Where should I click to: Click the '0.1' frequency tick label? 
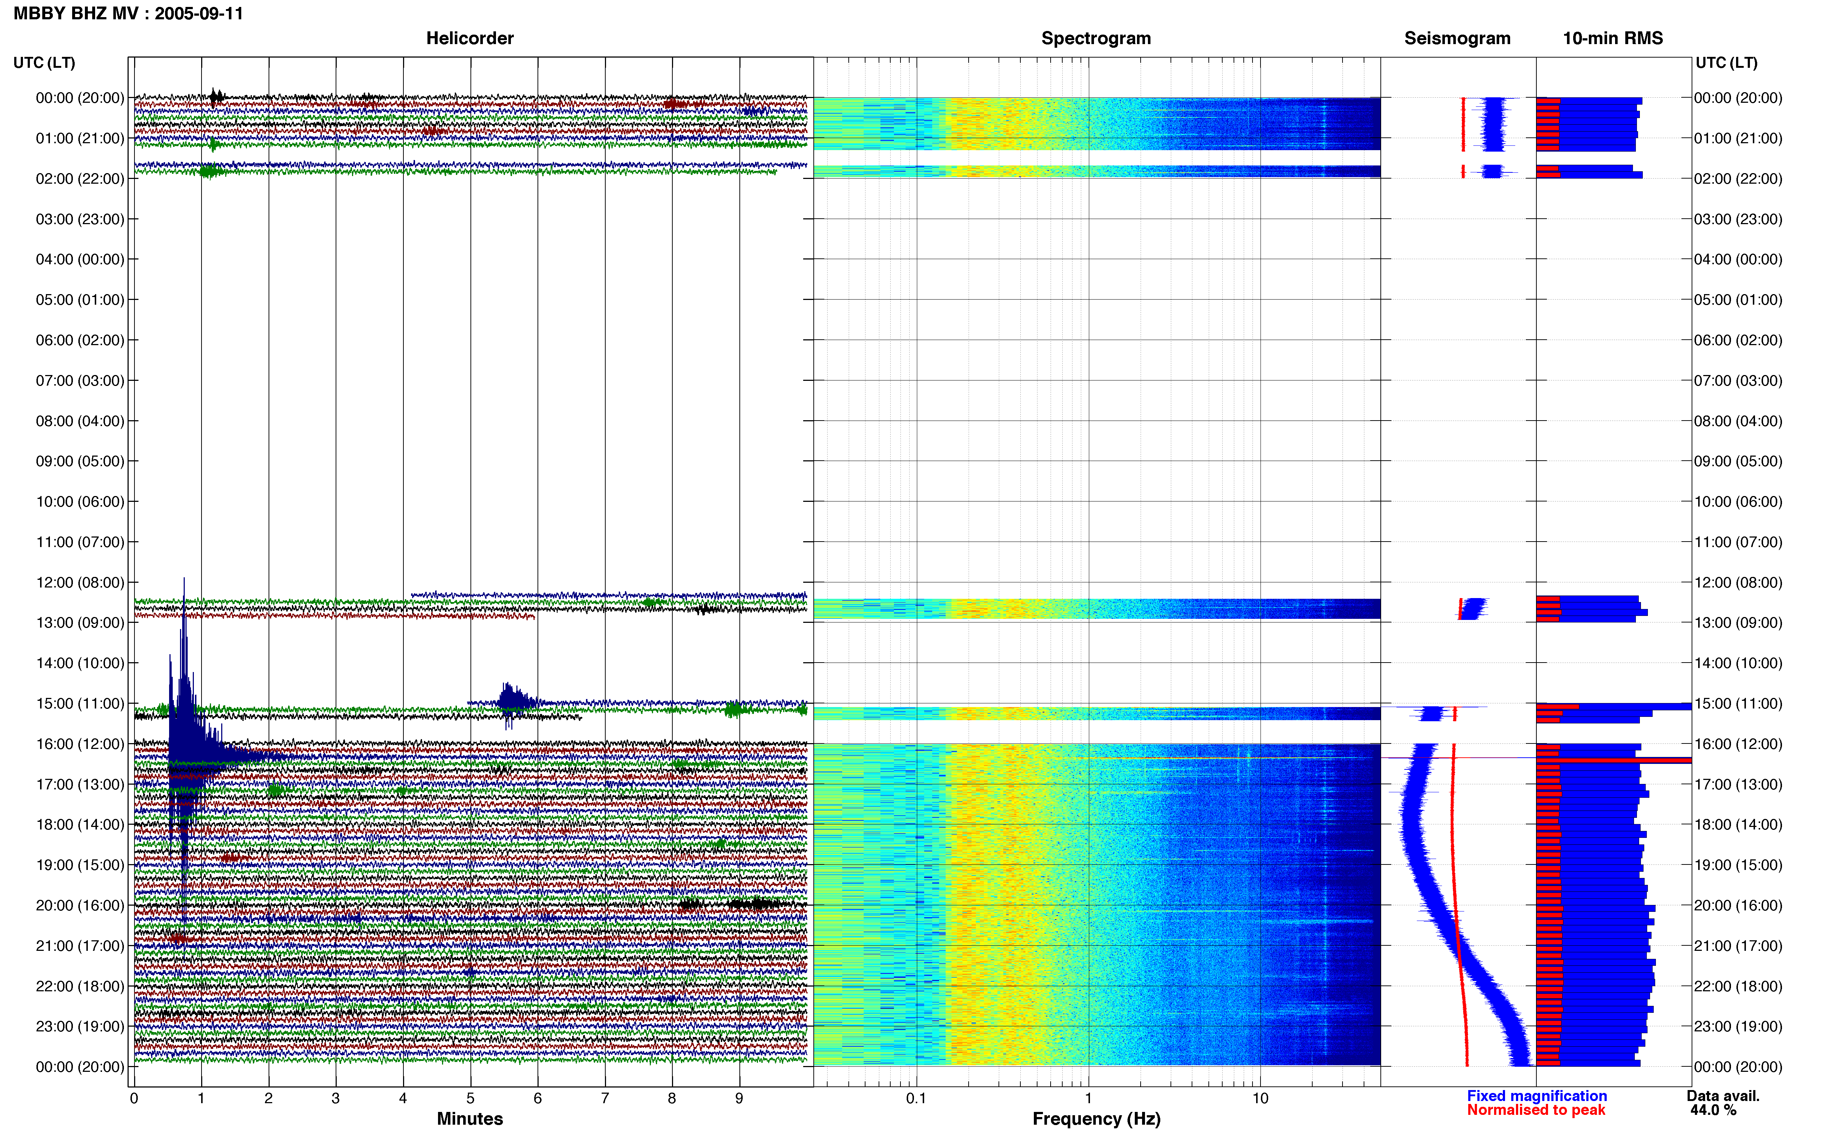click(x=916, y=1098)
